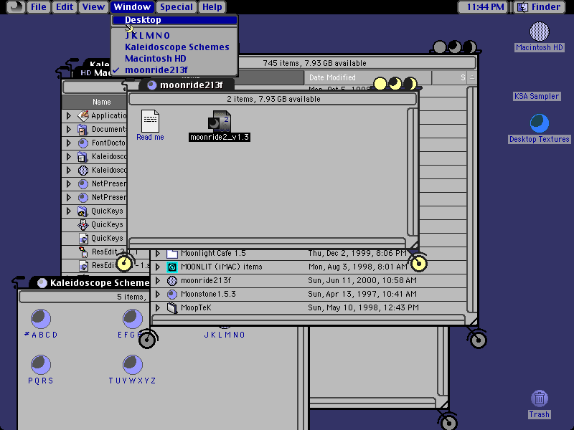The height and width of the screenshot is (430, 574).
Task: Click the "2 items, 7.93 GB available" status text
Action: [273, 99]
